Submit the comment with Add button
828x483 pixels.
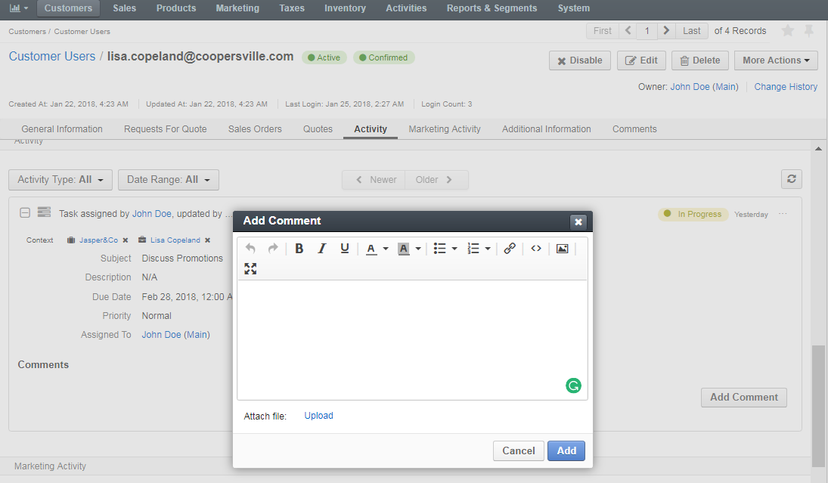click(566, 450)
